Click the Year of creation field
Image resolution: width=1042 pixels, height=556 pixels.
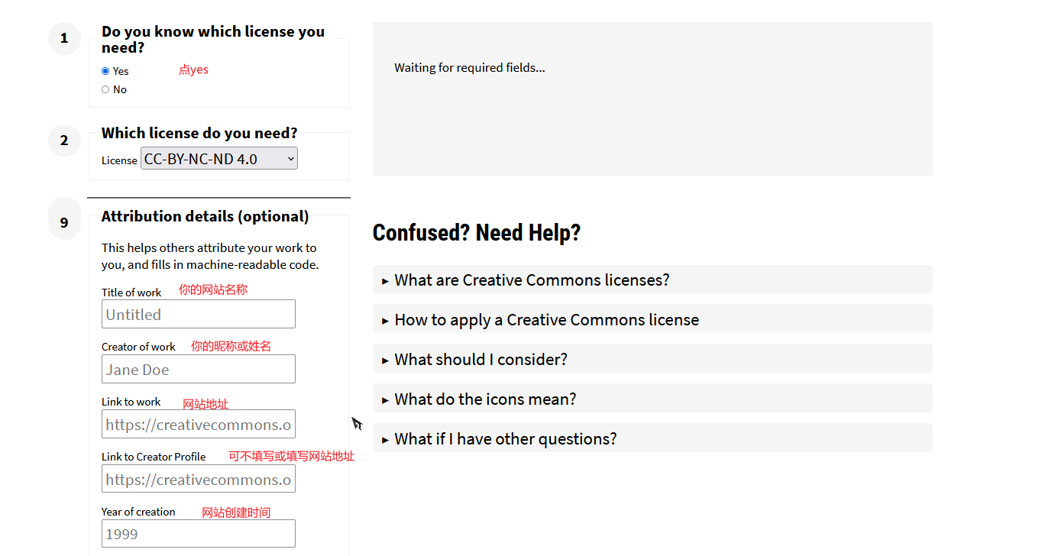[198, 534]
